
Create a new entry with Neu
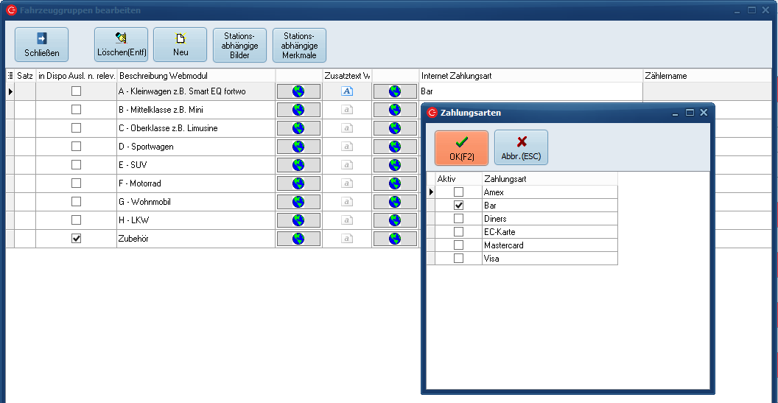click(x=180, y=45)
